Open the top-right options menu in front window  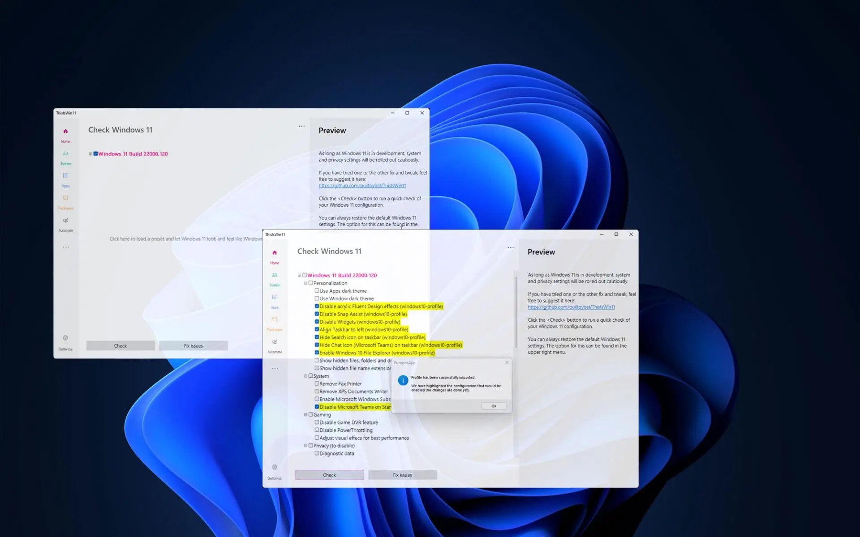tap(511, 247)
